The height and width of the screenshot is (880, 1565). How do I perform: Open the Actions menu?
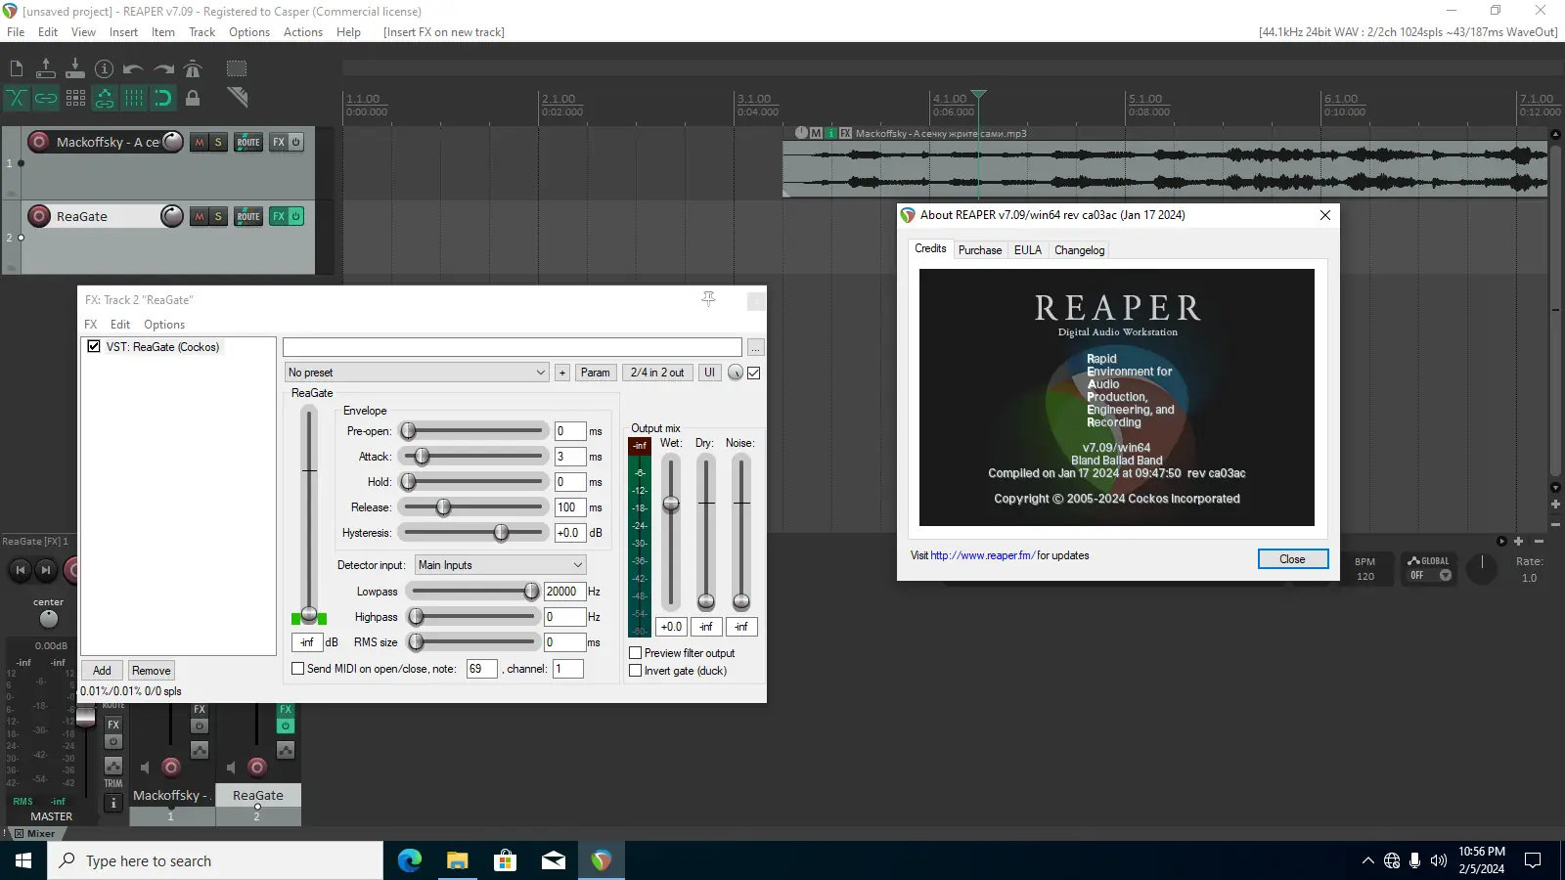[x=303, y=32]
